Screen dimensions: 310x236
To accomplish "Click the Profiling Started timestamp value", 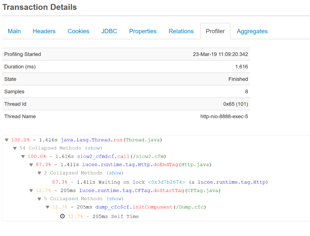I will (x=220, y=54).
